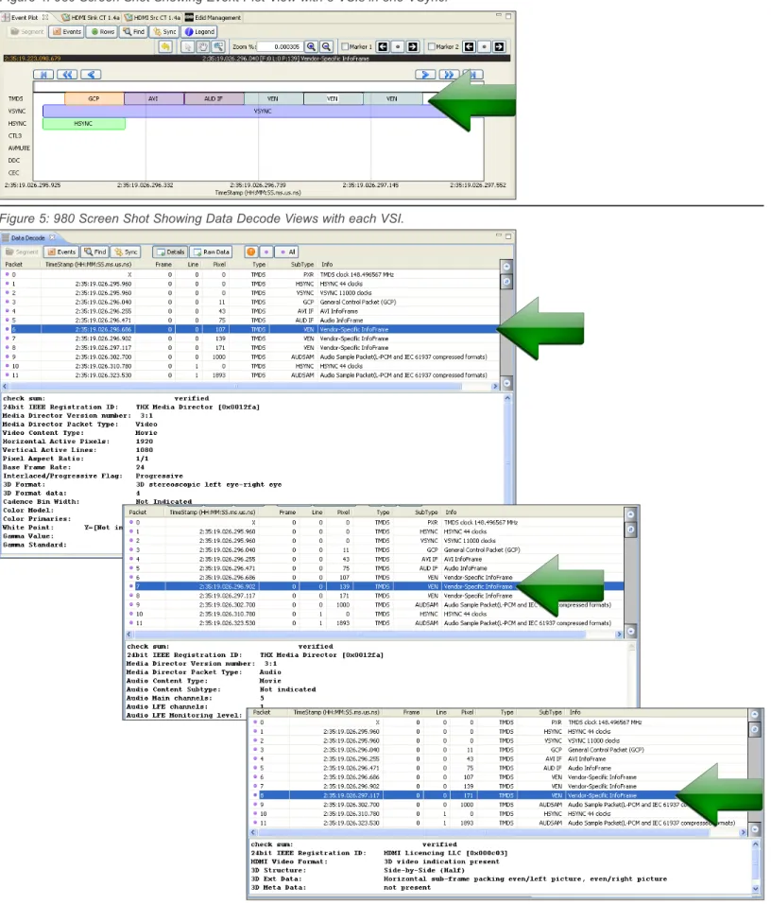The image size is (771, 904).
Task: Open the Edid Management tab
Action: coord(214,18)
